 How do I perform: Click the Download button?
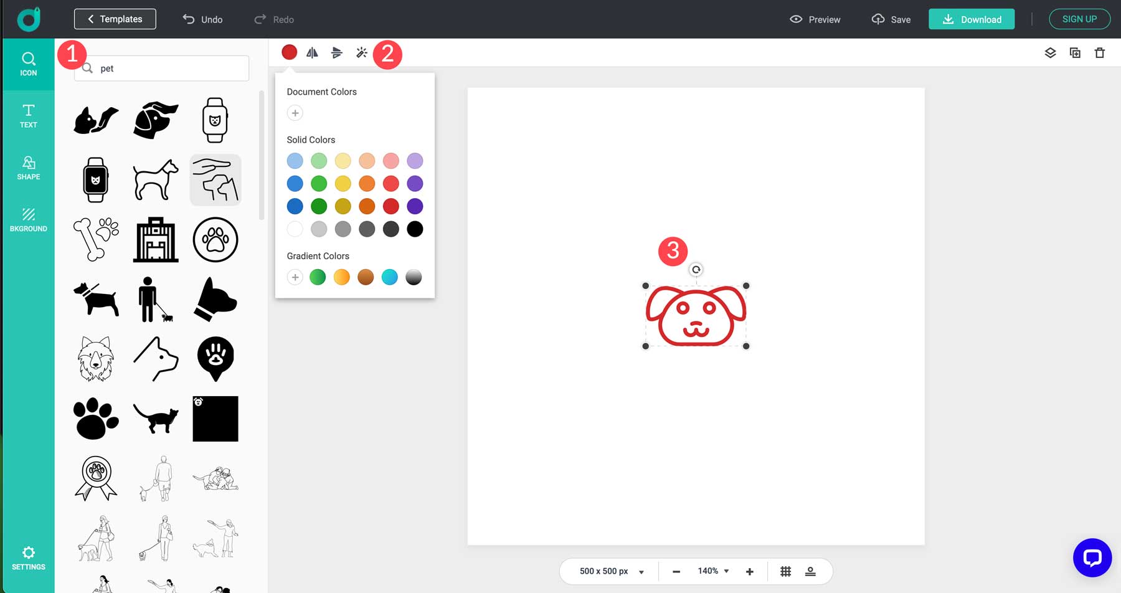click(x=972, y=19)
